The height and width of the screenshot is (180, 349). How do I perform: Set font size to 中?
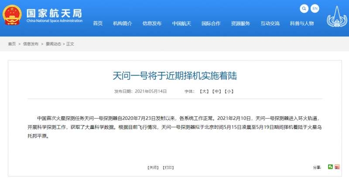216,92
